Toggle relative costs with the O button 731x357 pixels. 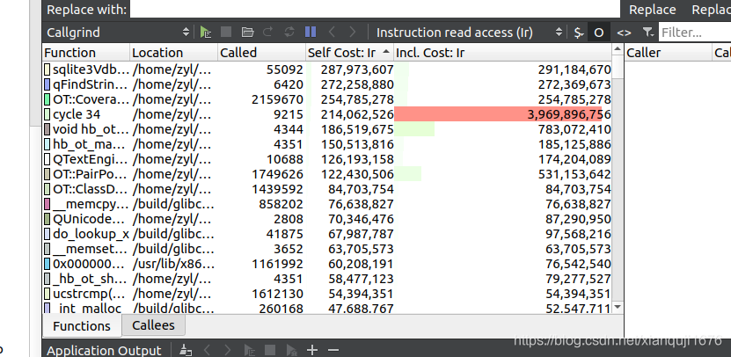click(599, 33)
